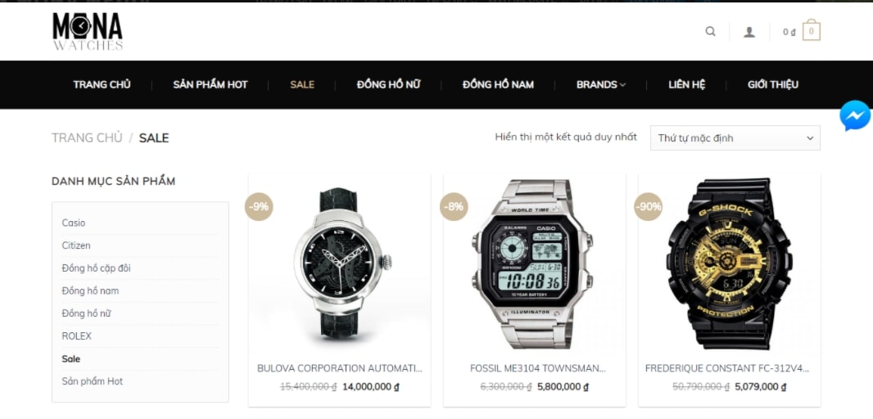Screen dimensions: 873x419
Task: Open the Casio category link
Action: [74, 223]
